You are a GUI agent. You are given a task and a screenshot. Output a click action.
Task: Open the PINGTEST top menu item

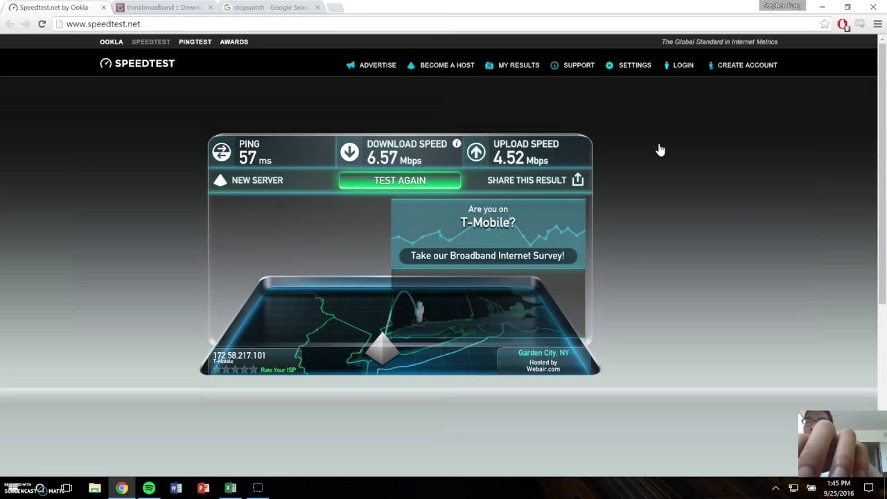click(195, 42)
